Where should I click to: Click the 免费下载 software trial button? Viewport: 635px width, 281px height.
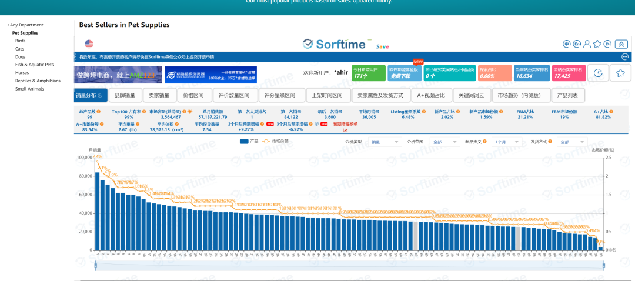click(x=404, y=73)
